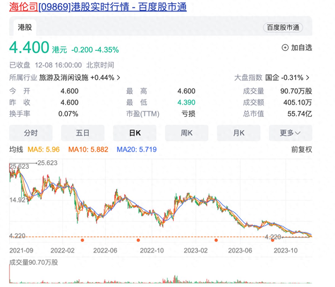Select the 月K chart tab
335x287 pixels.
[238, 133]
